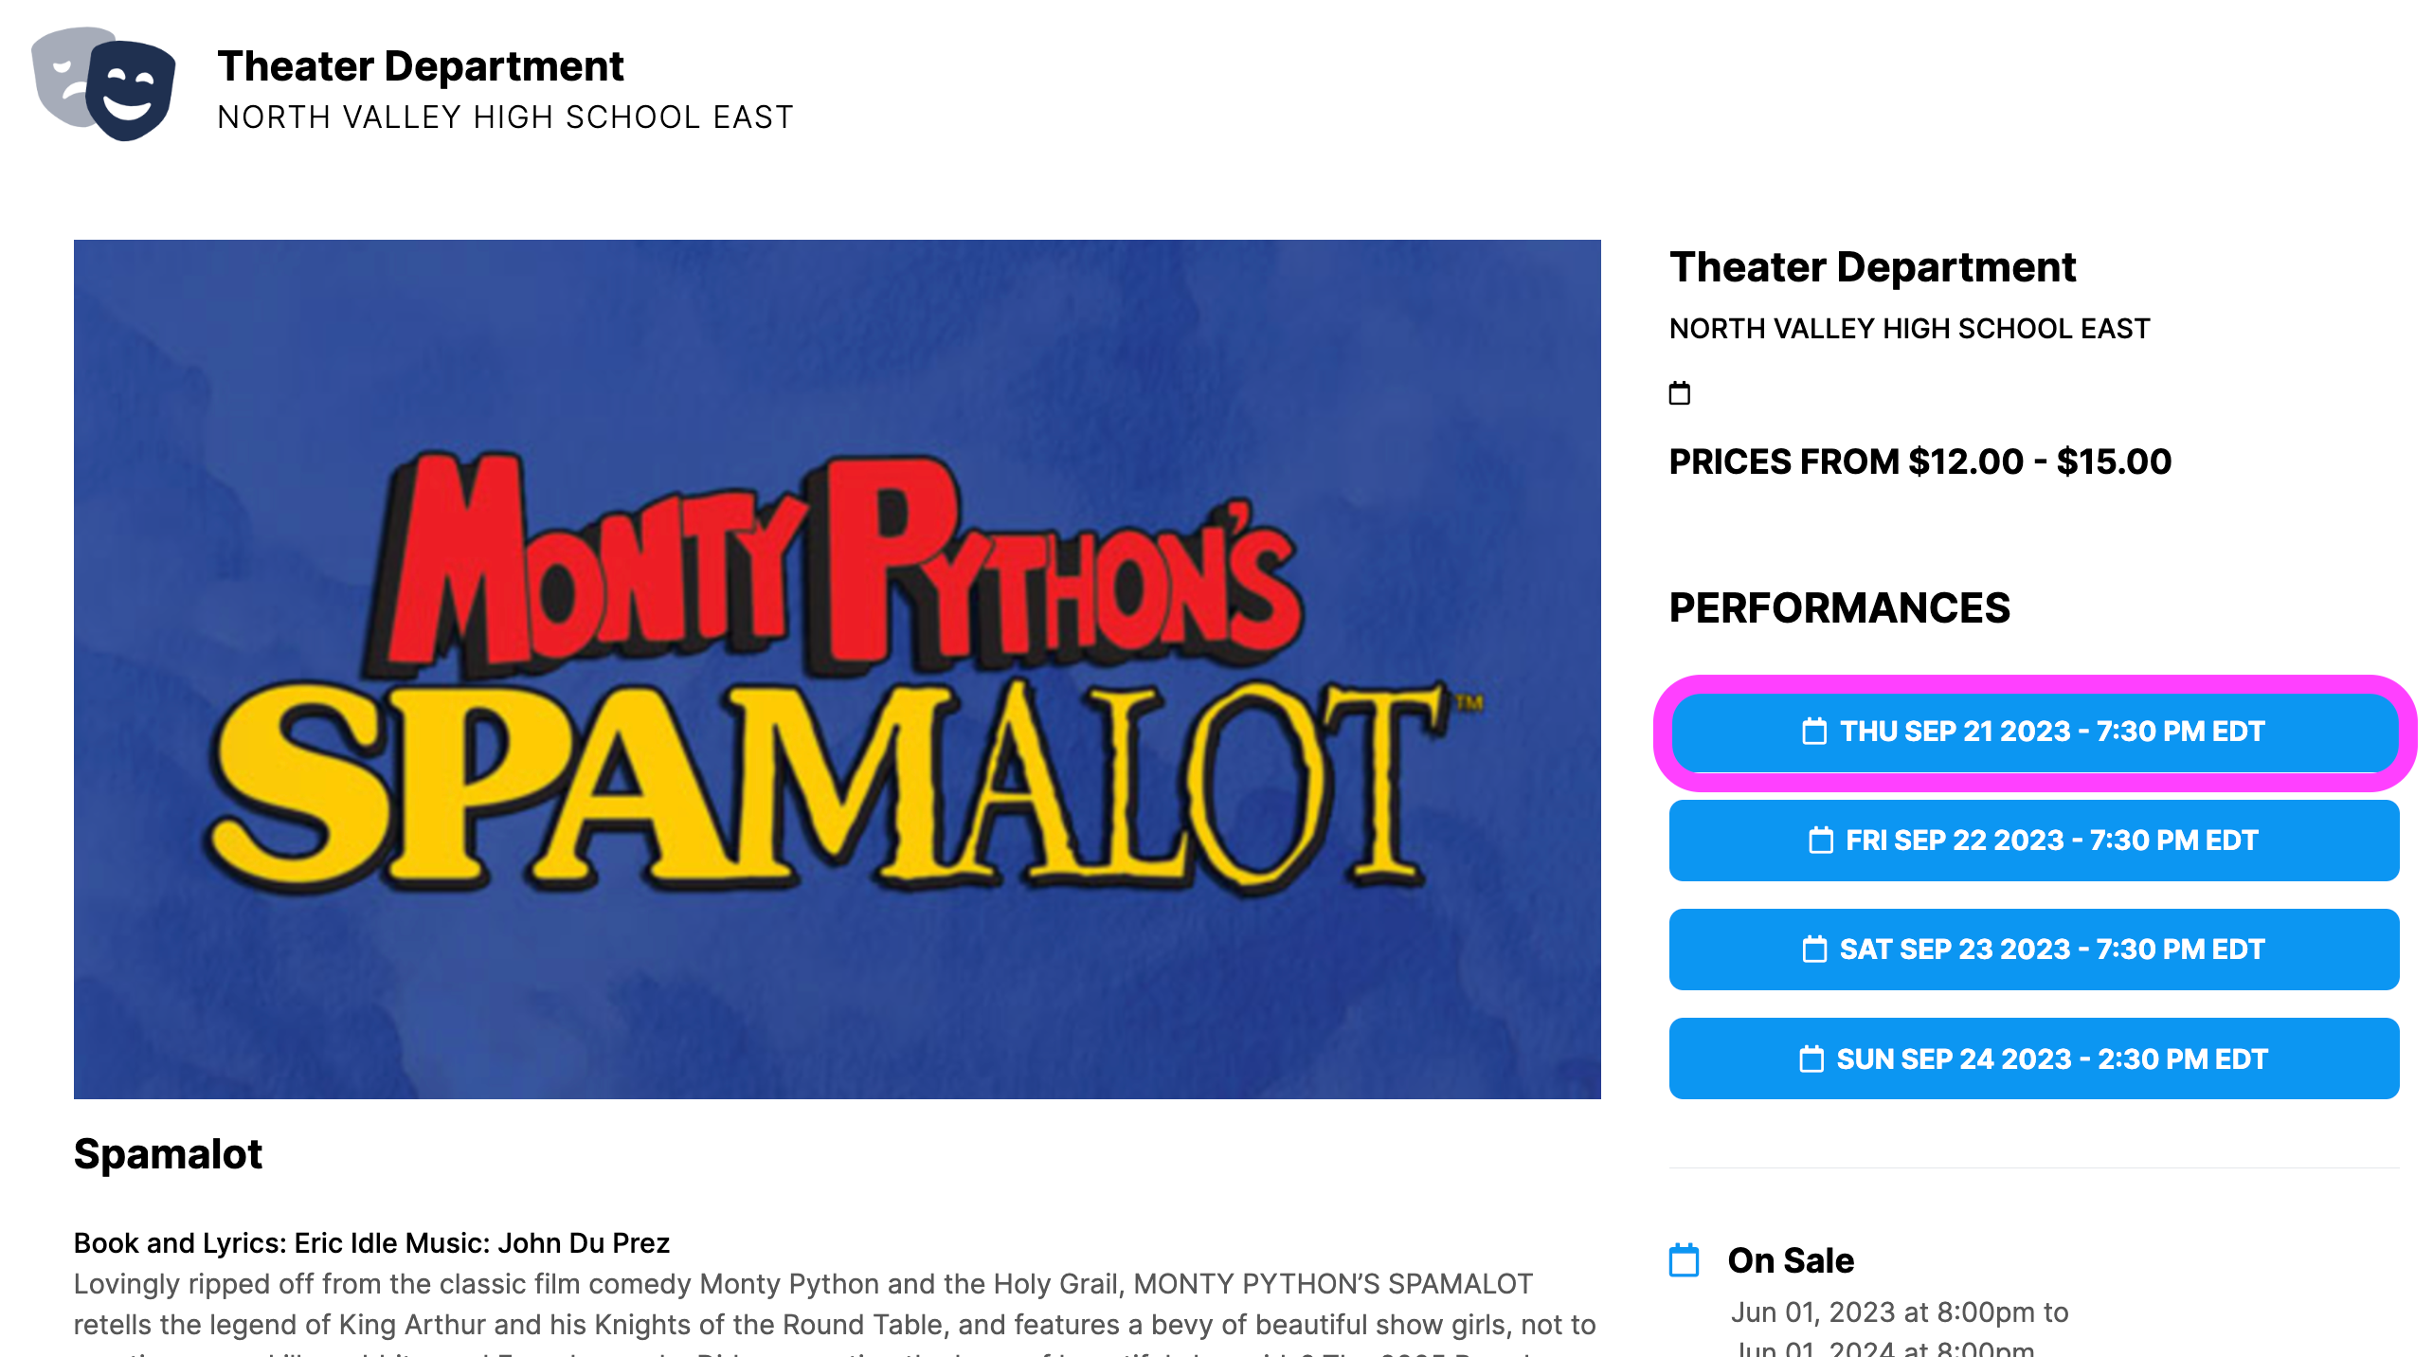Click the blue On Sale calendar icon

pos(1684,1260)
